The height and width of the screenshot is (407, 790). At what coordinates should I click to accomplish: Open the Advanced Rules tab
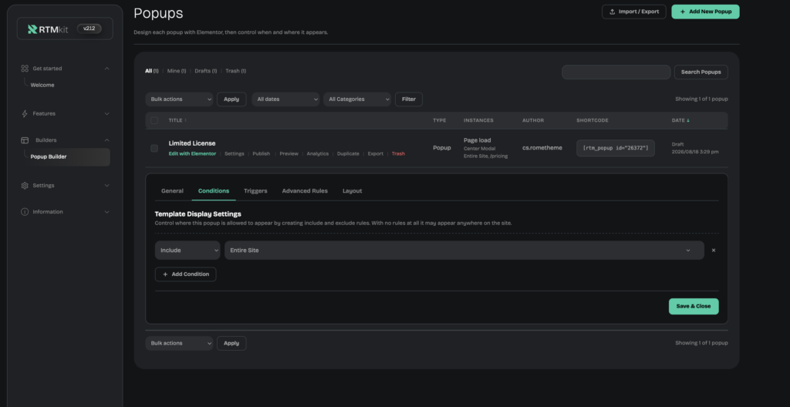[x=305, y=191]
